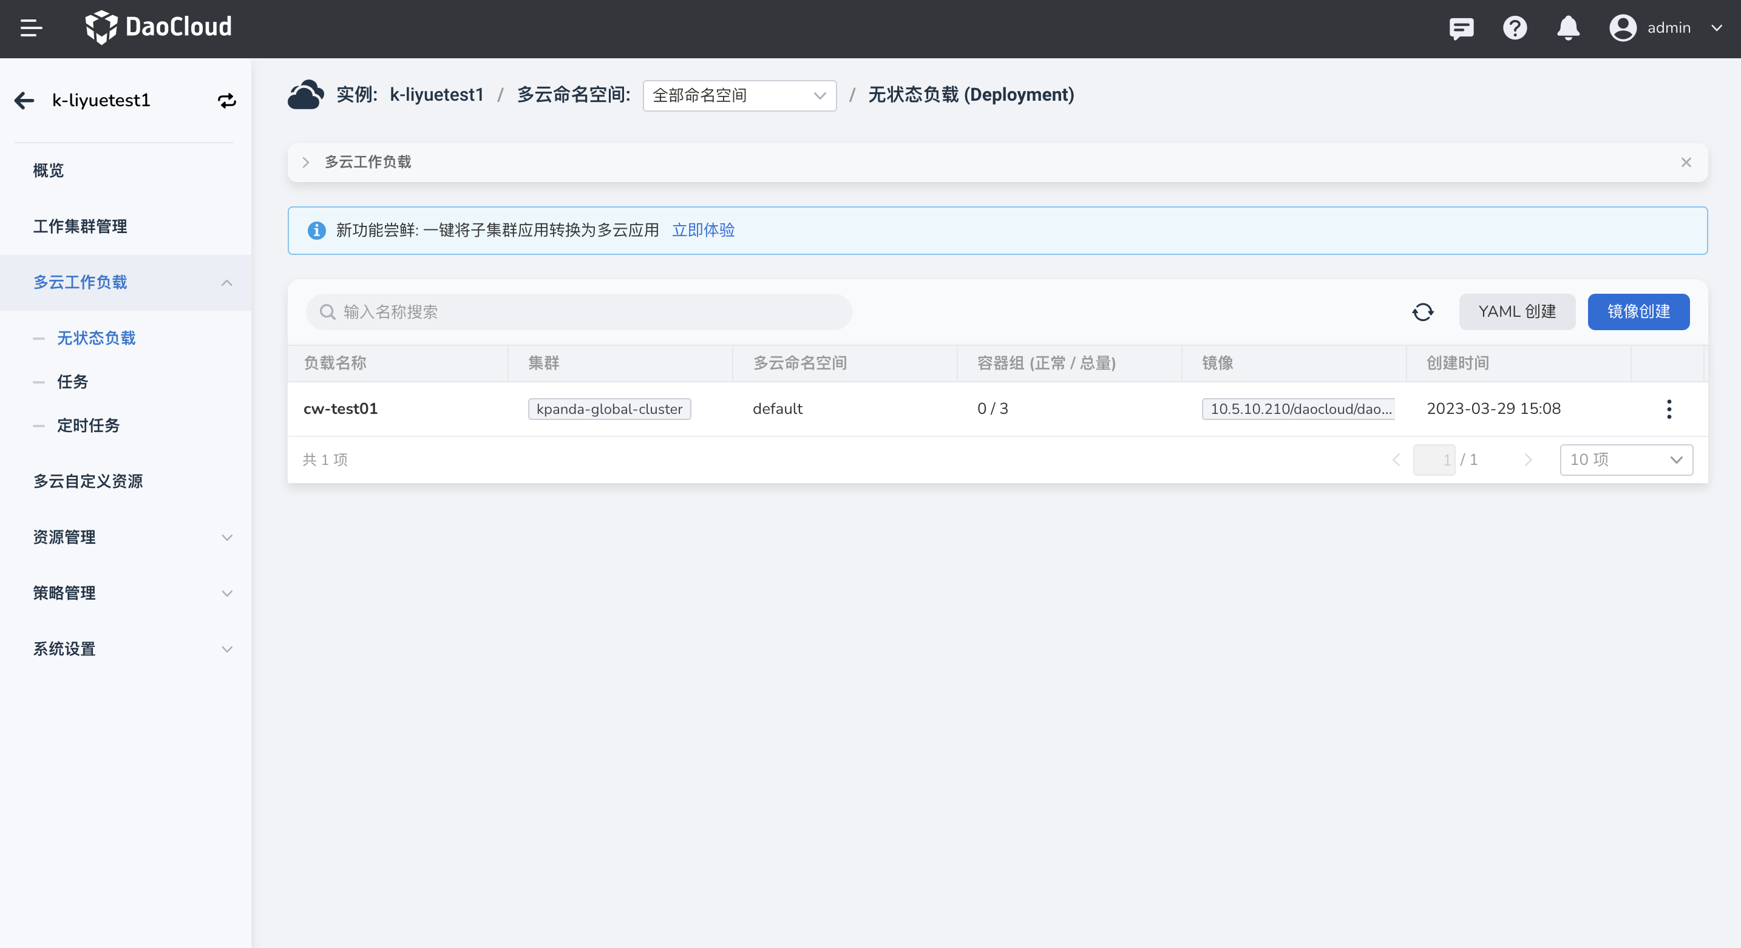Go to the next page
The image size is (1741, 948).
point(1527,459)
